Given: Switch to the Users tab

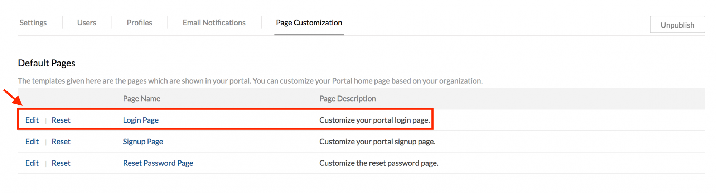Looking at the screenshot, I should click(x=87, y=23).
